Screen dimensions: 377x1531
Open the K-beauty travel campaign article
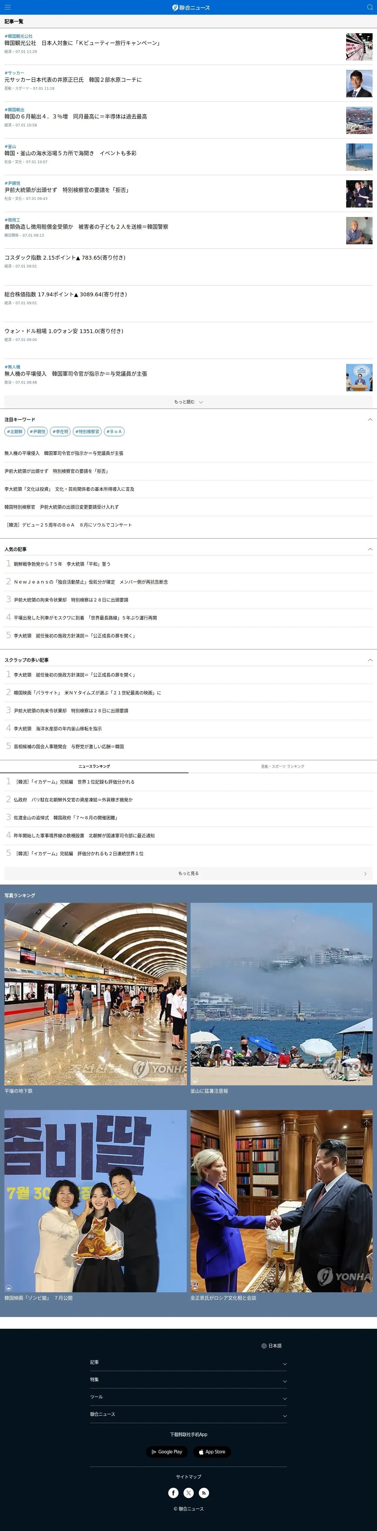pos(83,43)
